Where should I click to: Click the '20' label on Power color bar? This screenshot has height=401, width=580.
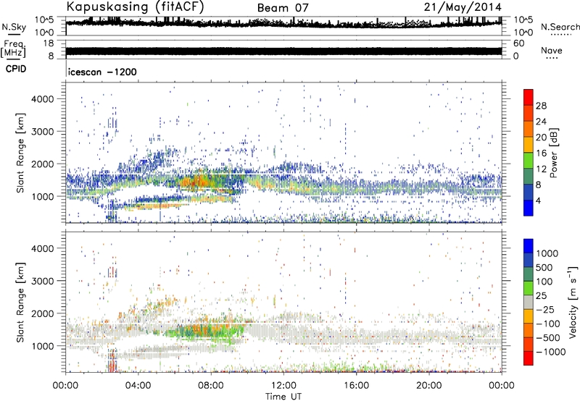(x=541, y=138)
